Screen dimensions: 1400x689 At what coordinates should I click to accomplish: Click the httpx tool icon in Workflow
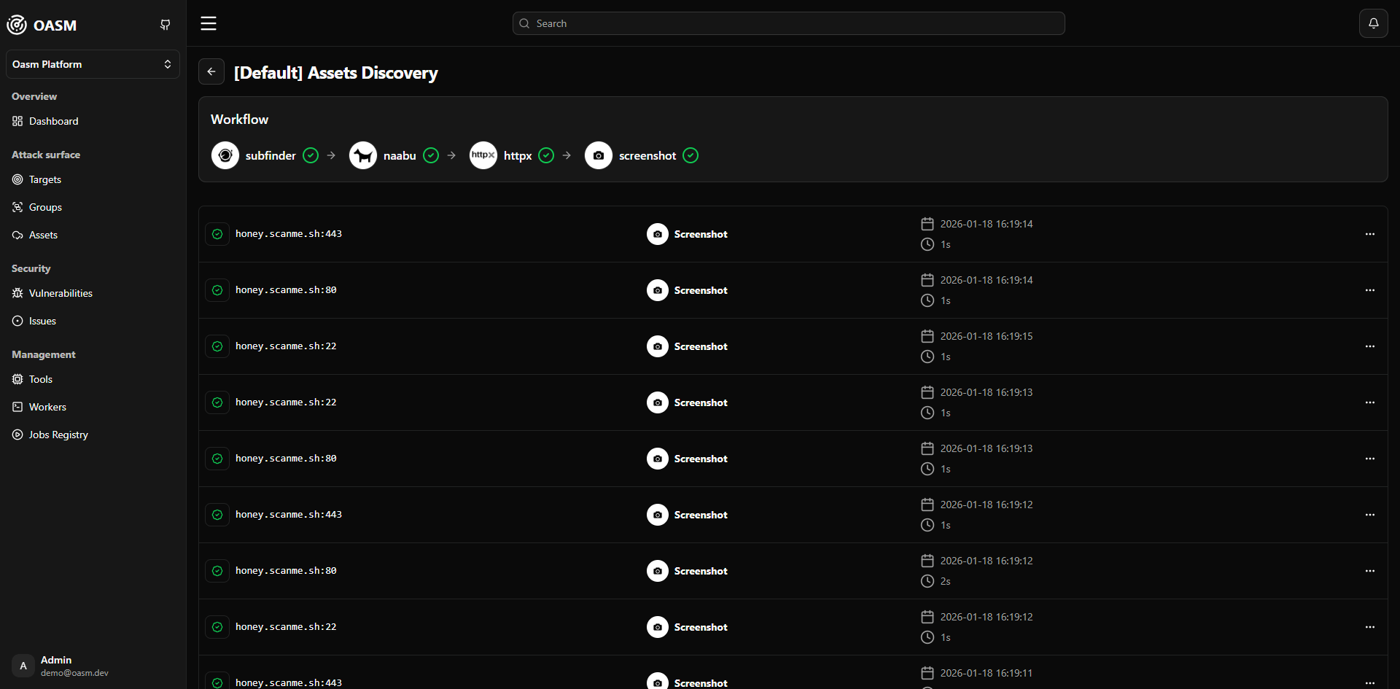click(483, 155)
